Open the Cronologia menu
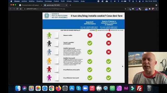This screenshot has height=93, width=167. [48, 1]
